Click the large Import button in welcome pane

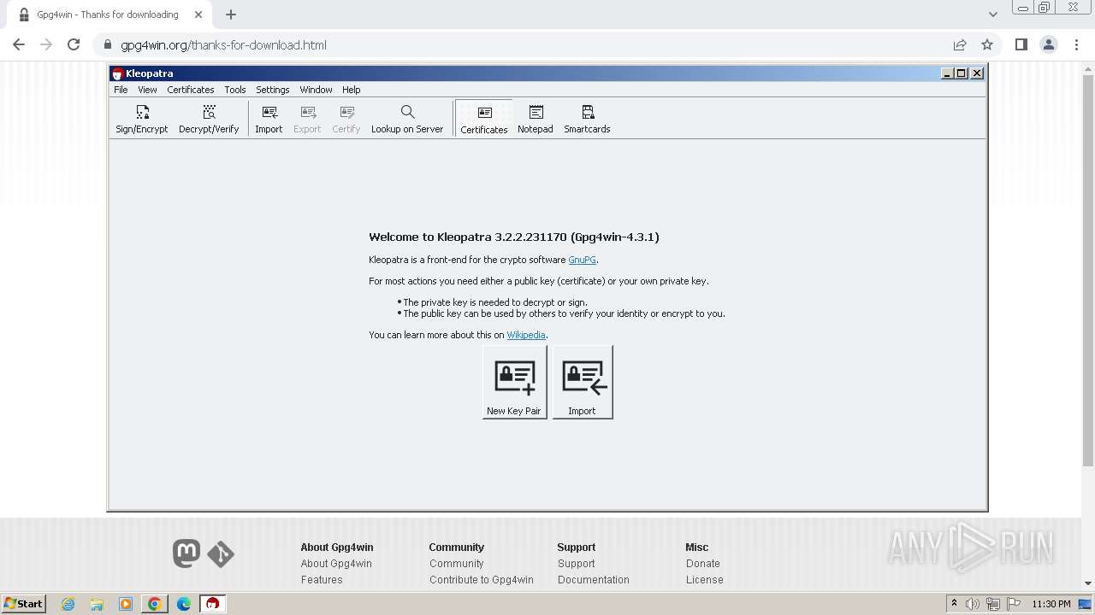[582, 382]
